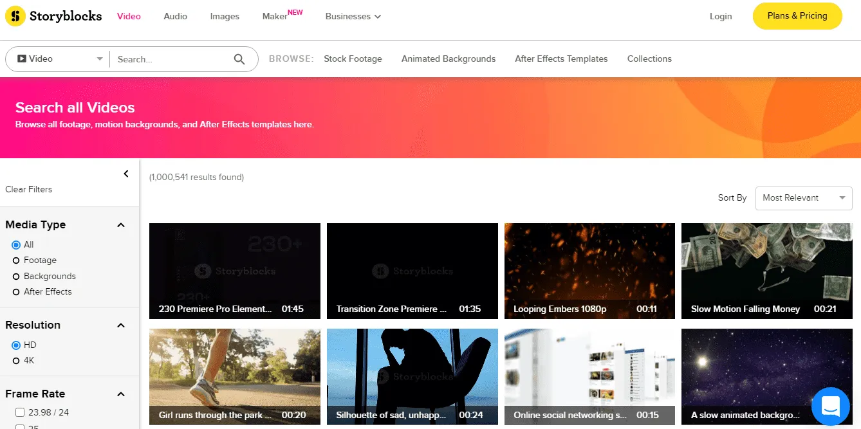The height and width of the screenshot is (429, 861).
Task: Open the Slow Motion Falling Money thumbnail
Action: [766, 270]
